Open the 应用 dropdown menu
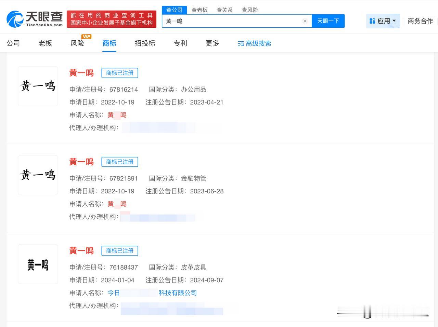Viewport: 438px width, 327px height. [383, 21]
